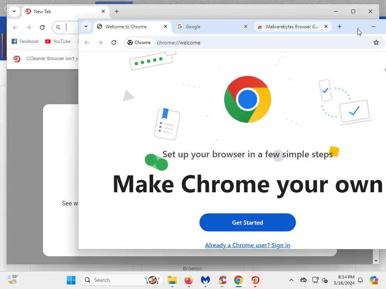Click the muted volume tray icon
The height and width of the screenshot is (289, 386).
pos(325,280)
